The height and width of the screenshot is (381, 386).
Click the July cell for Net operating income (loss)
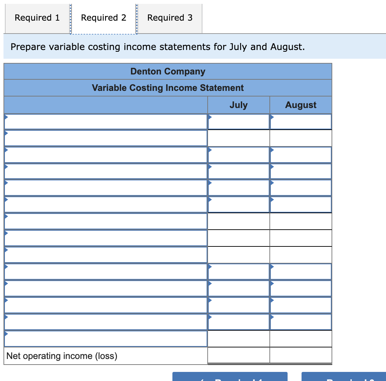(x=238, y=355)
